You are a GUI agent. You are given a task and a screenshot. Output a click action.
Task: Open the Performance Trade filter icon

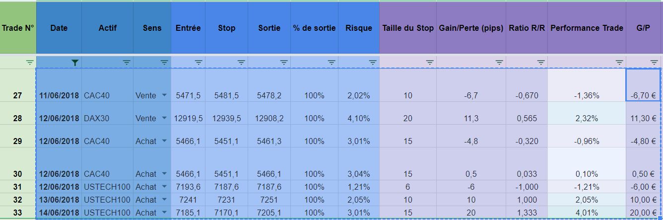tap(619, 63)
